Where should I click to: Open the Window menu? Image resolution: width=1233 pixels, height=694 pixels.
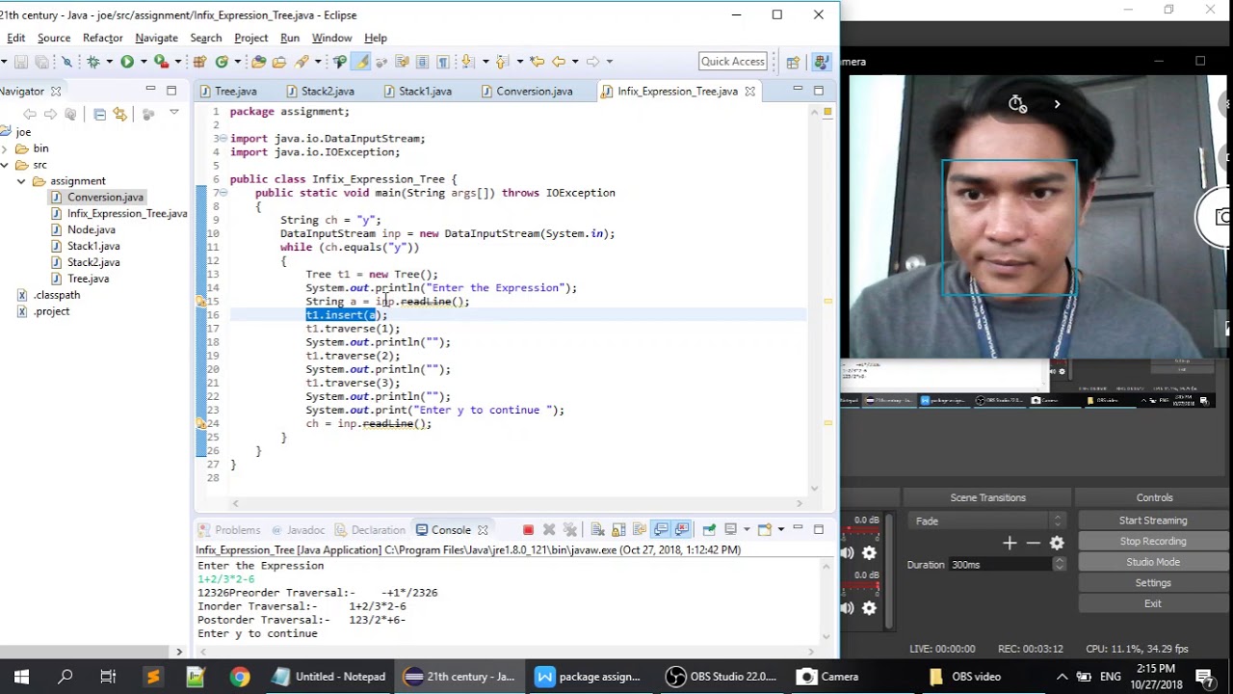(331, 38)
